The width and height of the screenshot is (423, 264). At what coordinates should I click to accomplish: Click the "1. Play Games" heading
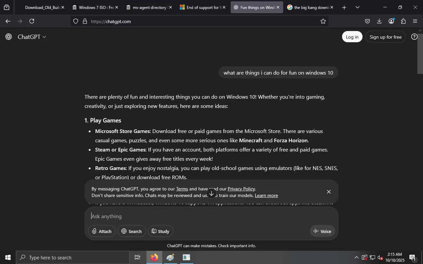click(x=103, y=120)
